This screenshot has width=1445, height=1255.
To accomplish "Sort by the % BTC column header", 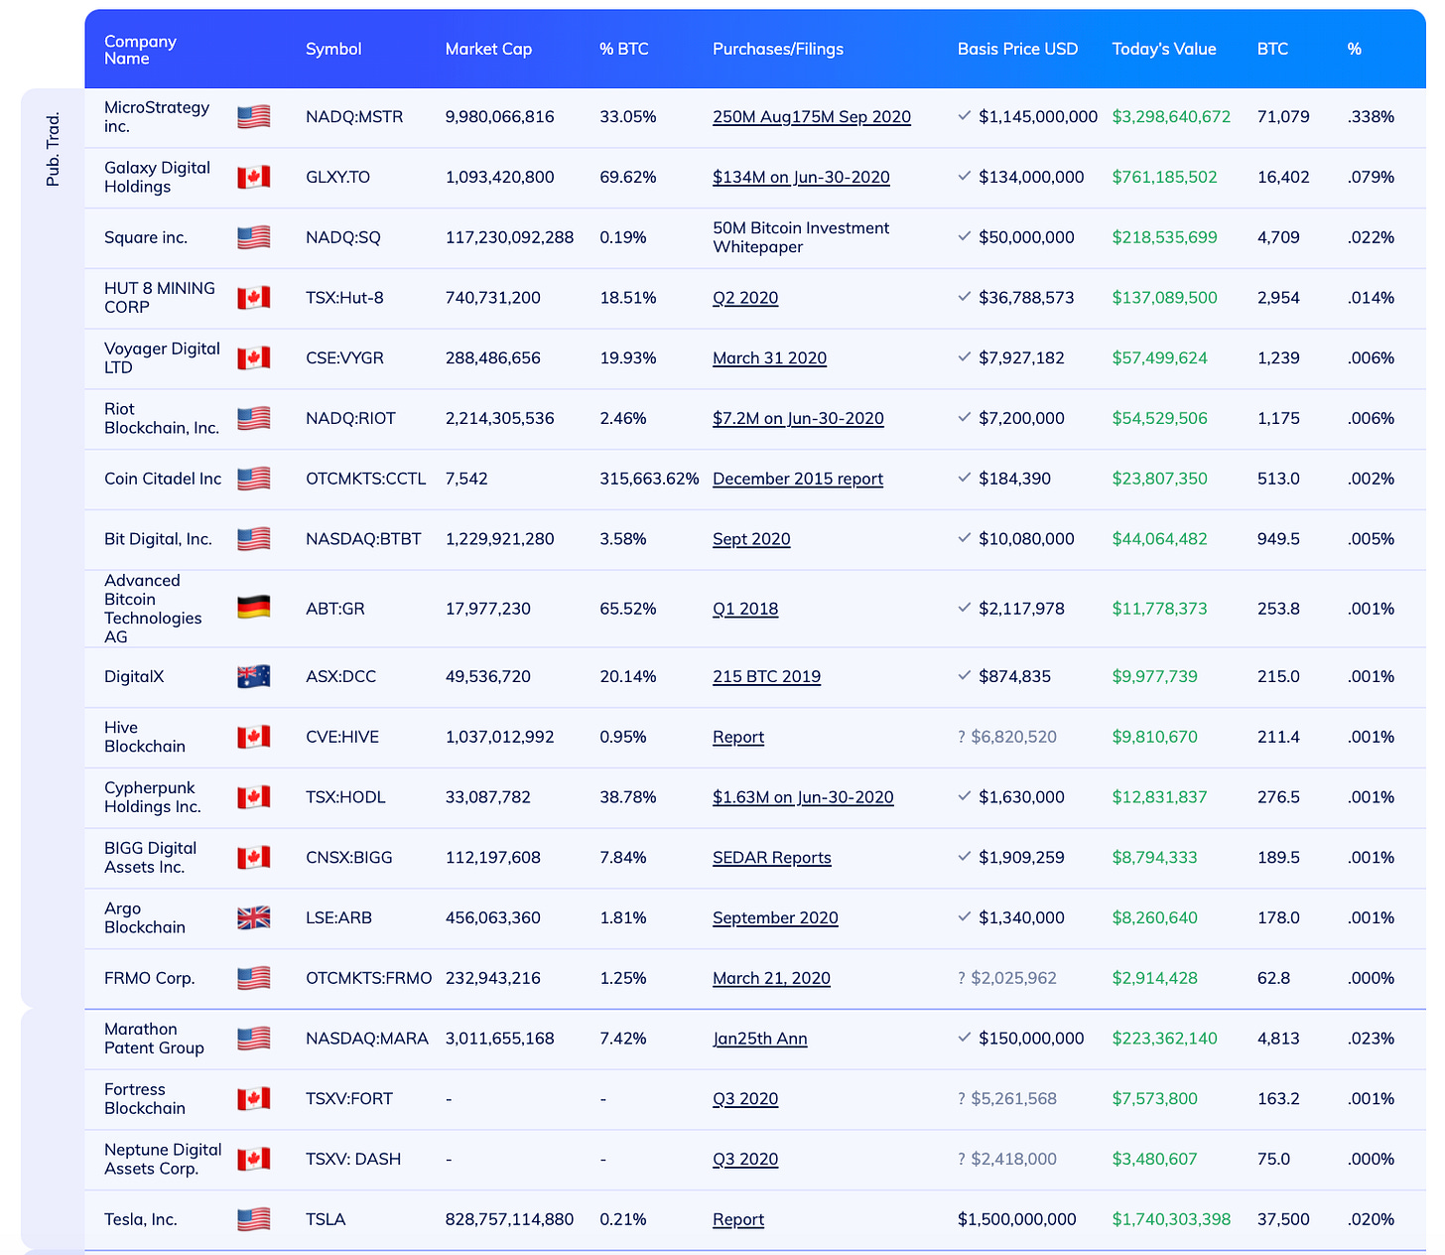I will (x=624, y=50).
